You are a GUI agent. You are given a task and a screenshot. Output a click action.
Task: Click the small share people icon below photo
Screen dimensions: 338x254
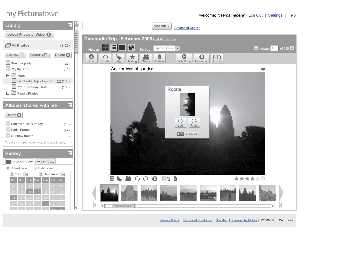128,179
